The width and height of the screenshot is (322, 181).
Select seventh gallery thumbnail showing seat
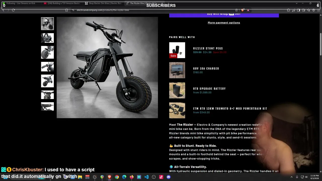[48, 106]
